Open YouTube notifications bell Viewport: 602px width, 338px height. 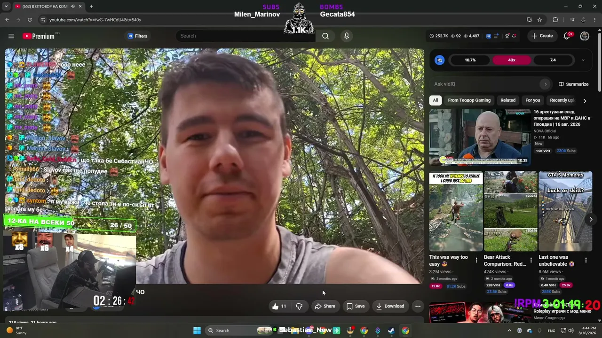(x=567, y=36)
